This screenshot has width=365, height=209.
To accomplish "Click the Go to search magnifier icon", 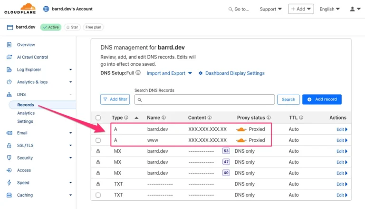I will 231,10.
